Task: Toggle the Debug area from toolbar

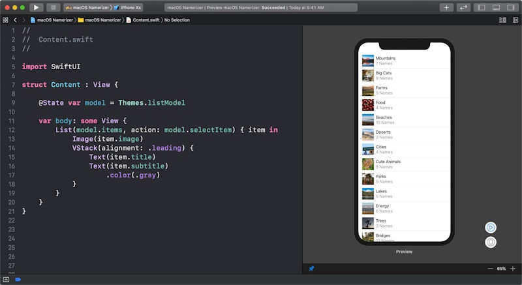Action: pyautogui.click(x=496, y=8)
